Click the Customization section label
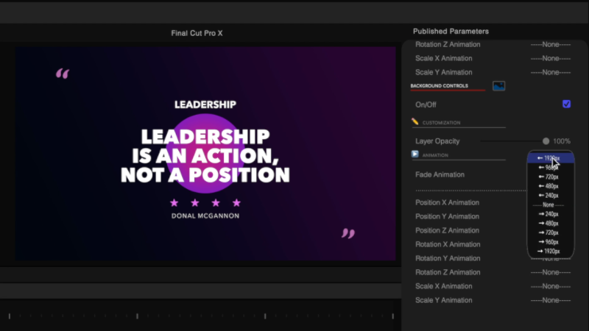This screenshot has width=589, height=331. [x=441, y=123]
